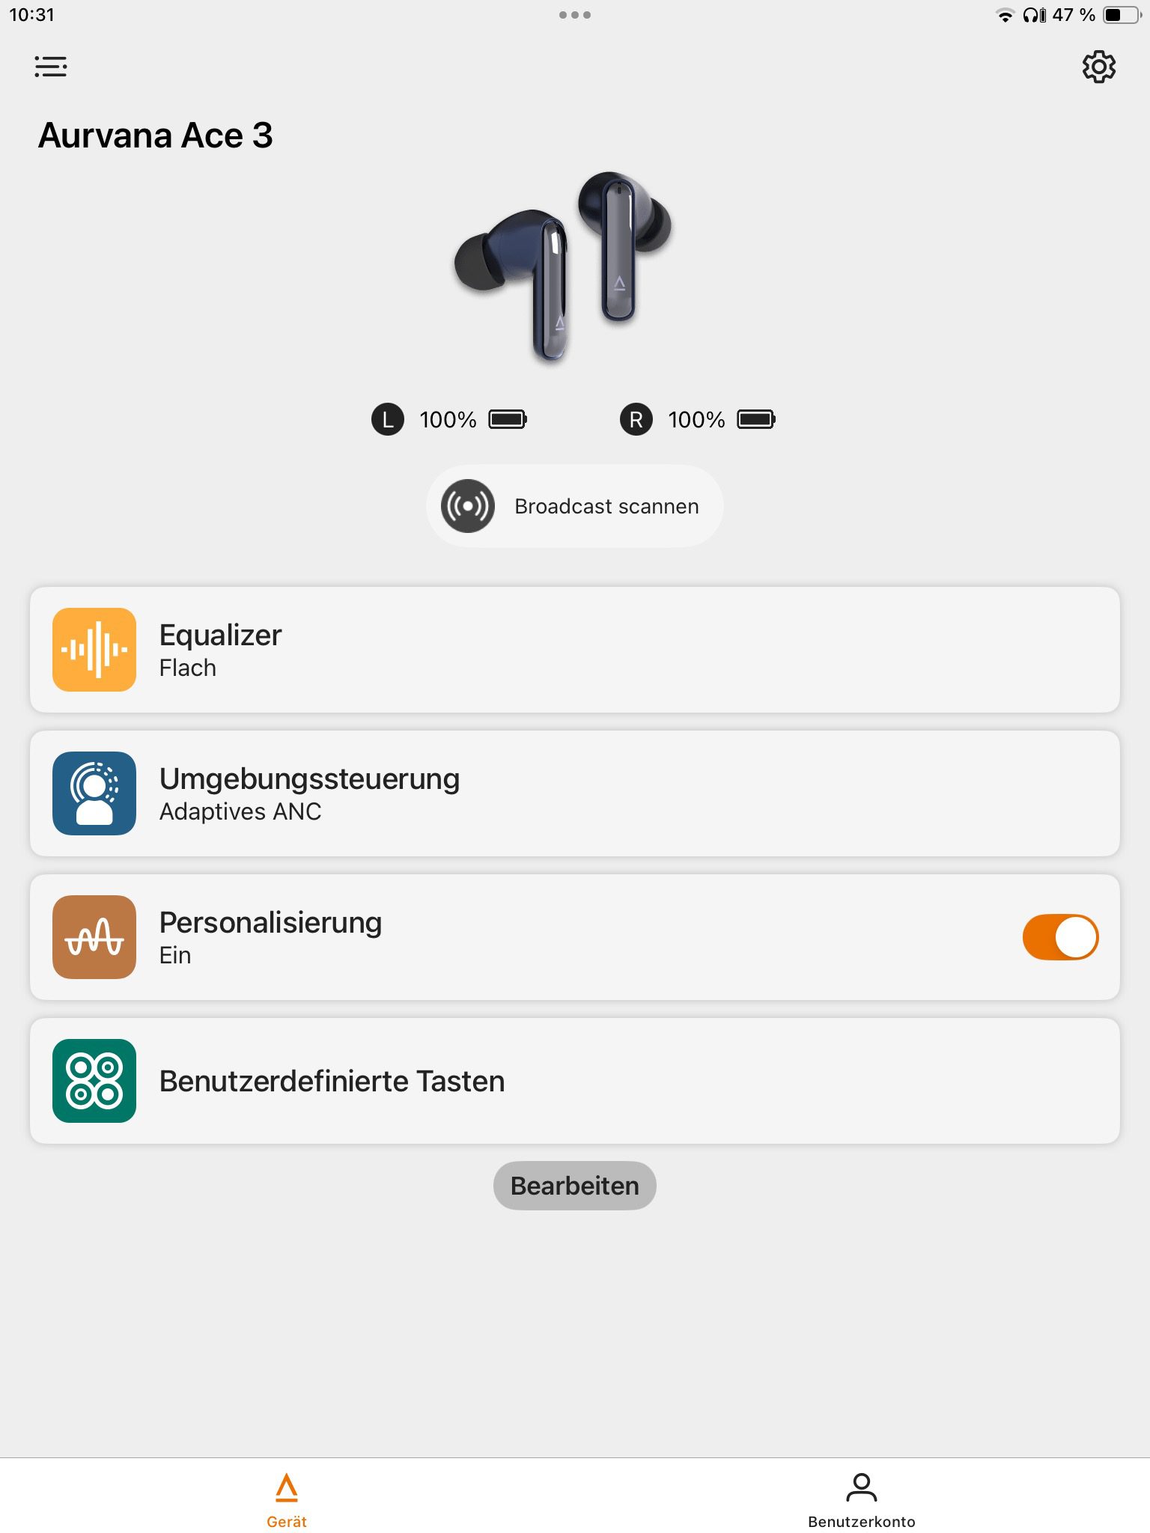
Task: Tap the left earbud L badge
Action: pos(388,419)
